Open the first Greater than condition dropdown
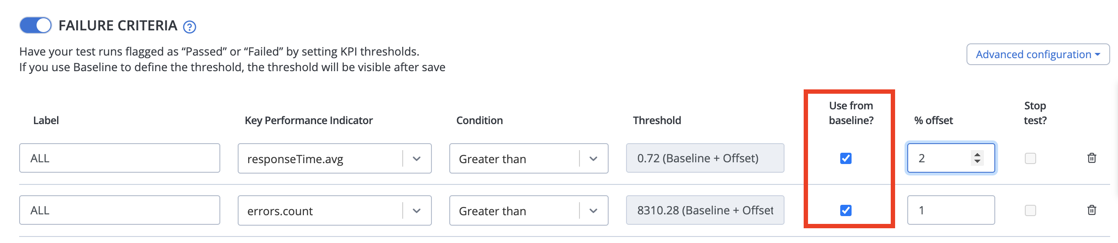The width and height of the screenshot is (1118, 243). click(529, 158)
